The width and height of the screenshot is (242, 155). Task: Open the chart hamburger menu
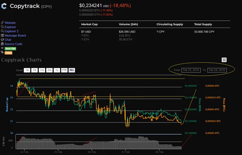[x=224, y=60]
